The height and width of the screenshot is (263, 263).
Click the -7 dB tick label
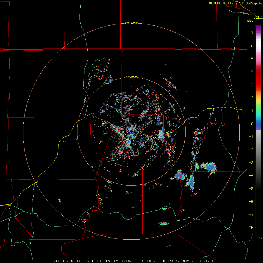coord(251,214)
